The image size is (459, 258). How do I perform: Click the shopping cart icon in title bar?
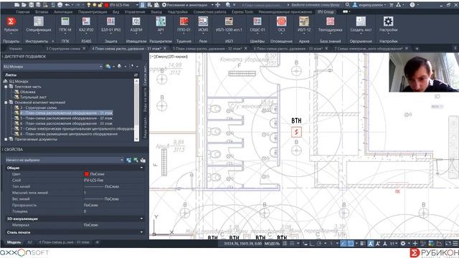pos(392,5)
